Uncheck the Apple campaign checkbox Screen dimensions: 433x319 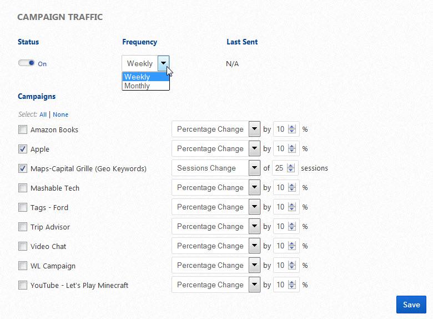(23, 149)
